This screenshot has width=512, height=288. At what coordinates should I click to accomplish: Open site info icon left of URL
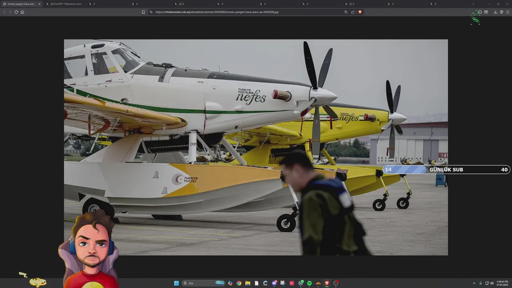151,12
